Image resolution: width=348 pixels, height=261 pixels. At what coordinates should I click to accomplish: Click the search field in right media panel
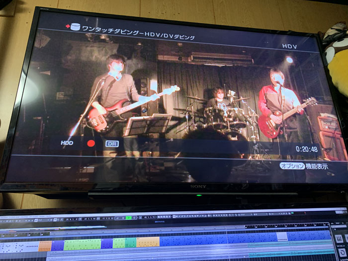pyautogui.click(x=339, y=226)
